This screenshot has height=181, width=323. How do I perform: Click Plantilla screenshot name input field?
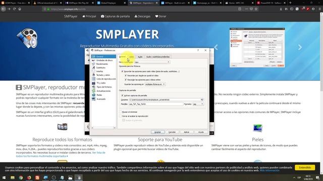[156, 104]
